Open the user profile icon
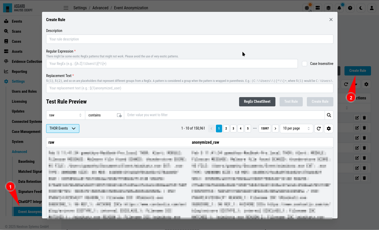 coord(372,8)
